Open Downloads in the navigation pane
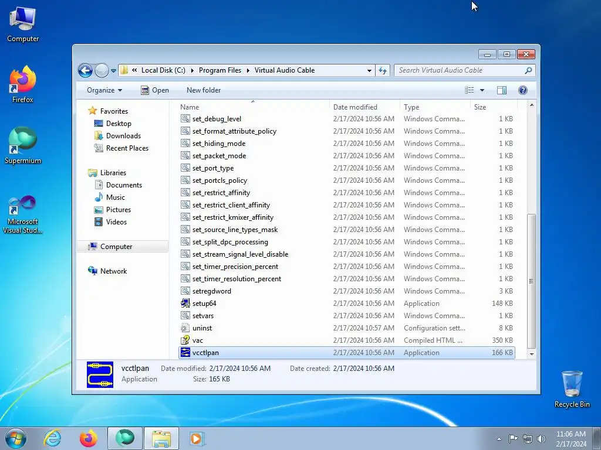 tap(123, 135)
